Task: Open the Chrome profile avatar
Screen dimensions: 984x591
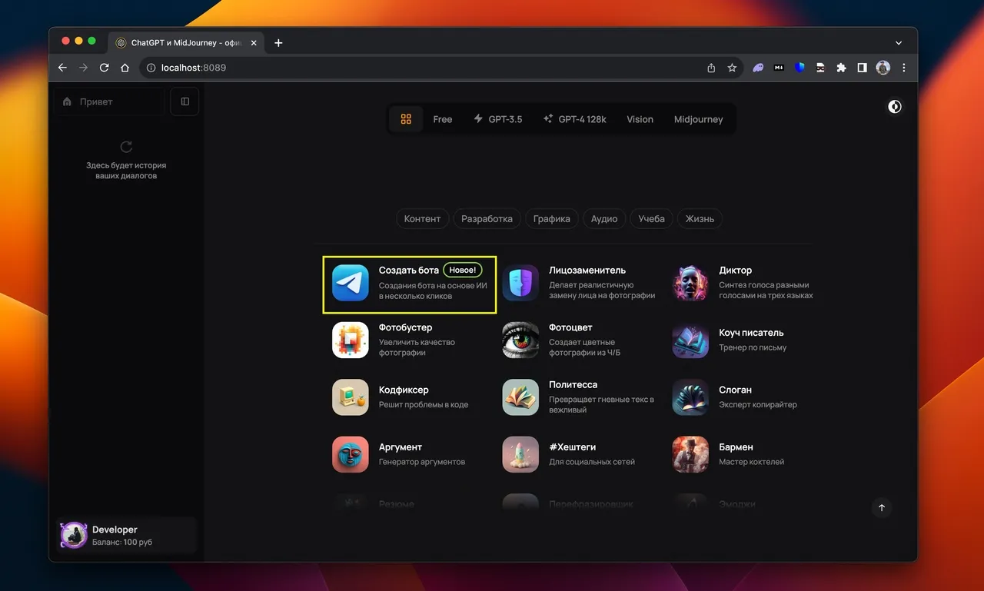Action: [x=883, y=68]
